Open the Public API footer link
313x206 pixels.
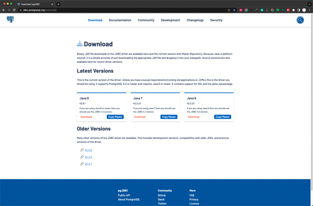click(x=124, y=195)
